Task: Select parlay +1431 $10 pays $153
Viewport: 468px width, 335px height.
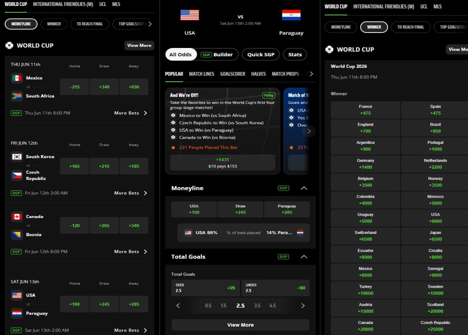Action: pyautogui.click(x=223, y=163)
